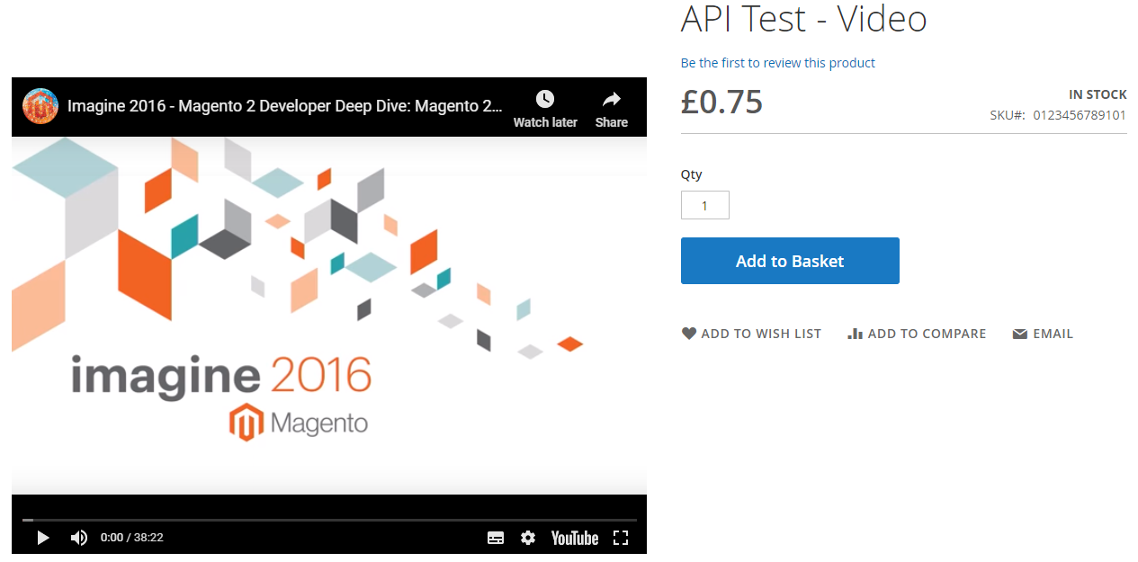Be the first to review this product

pos(778,63)
